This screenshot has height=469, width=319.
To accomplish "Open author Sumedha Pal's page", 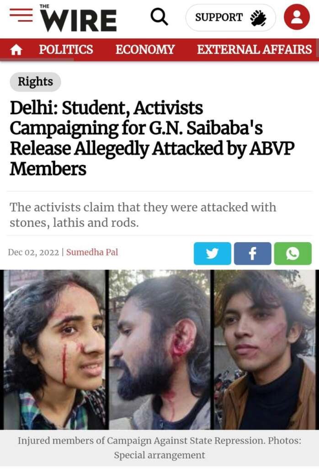I will pyautogui.click(x=92, y=252).
